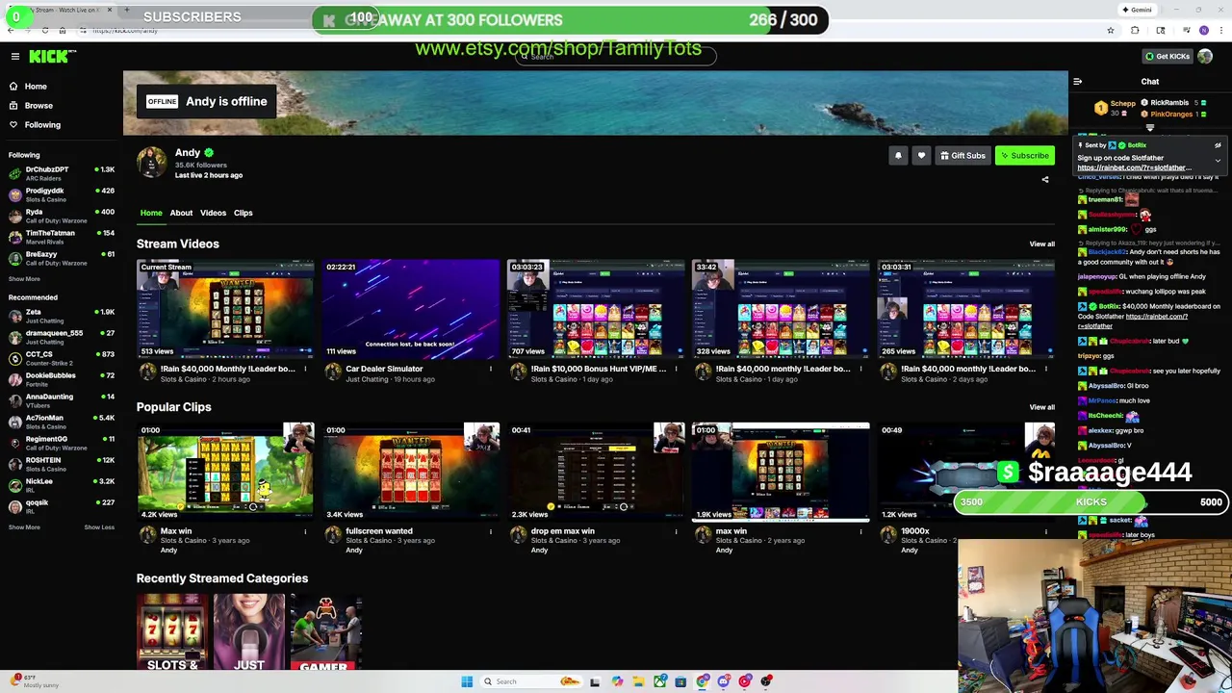The image size is (1232, 693).
Task: Open ROSHTEIN recommended channel
Action: pos(61,464)
